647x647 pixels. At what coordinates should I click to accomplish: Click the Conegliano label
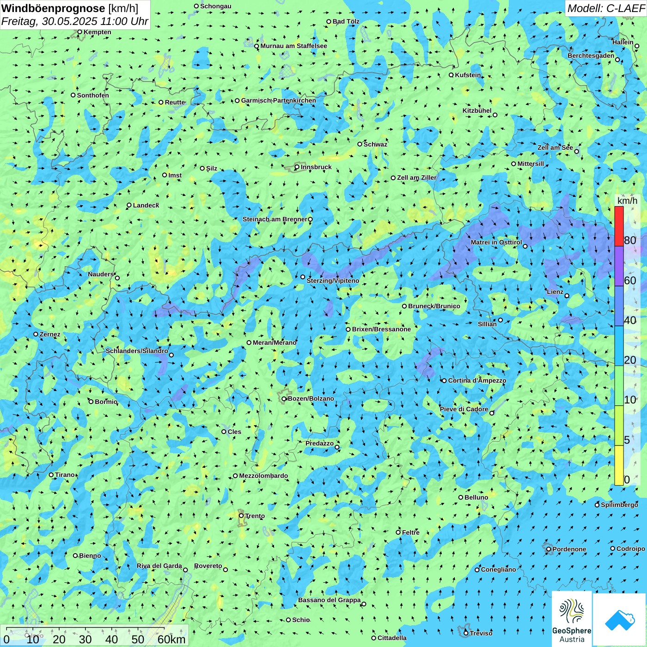pyautogui.click(x=498, y=569)
